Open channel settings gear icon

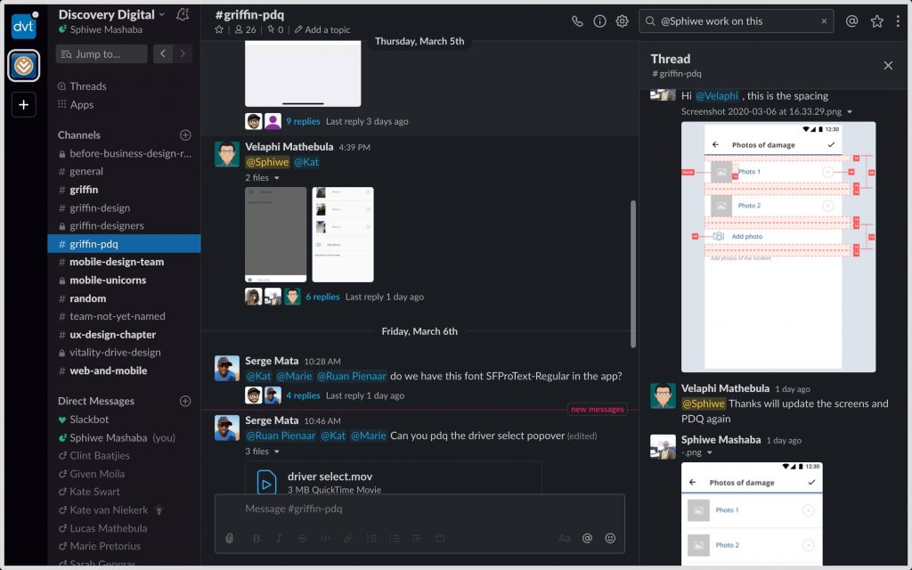click(623, 21)
